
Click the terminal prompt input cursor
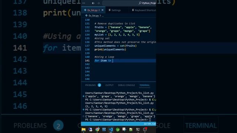coord(150,120)
